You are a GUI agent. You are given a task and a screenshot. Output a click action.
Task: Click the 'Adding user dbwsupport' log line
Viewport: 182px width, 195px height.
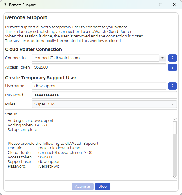[x=30, y=121]
